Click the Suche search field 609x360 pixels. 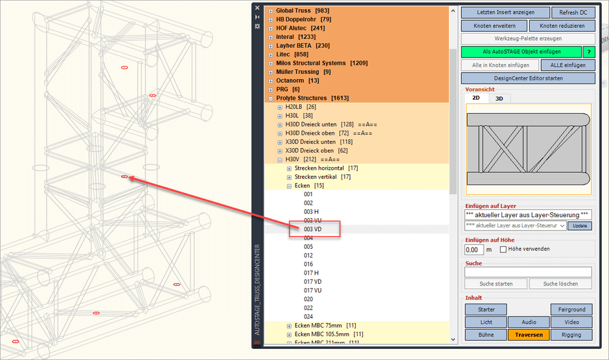pos(528,272)
